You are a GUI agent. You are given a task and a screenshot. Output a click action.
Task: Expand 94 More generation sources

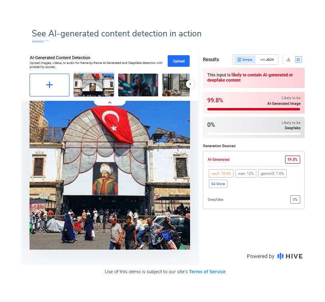[x=218, y=184]
